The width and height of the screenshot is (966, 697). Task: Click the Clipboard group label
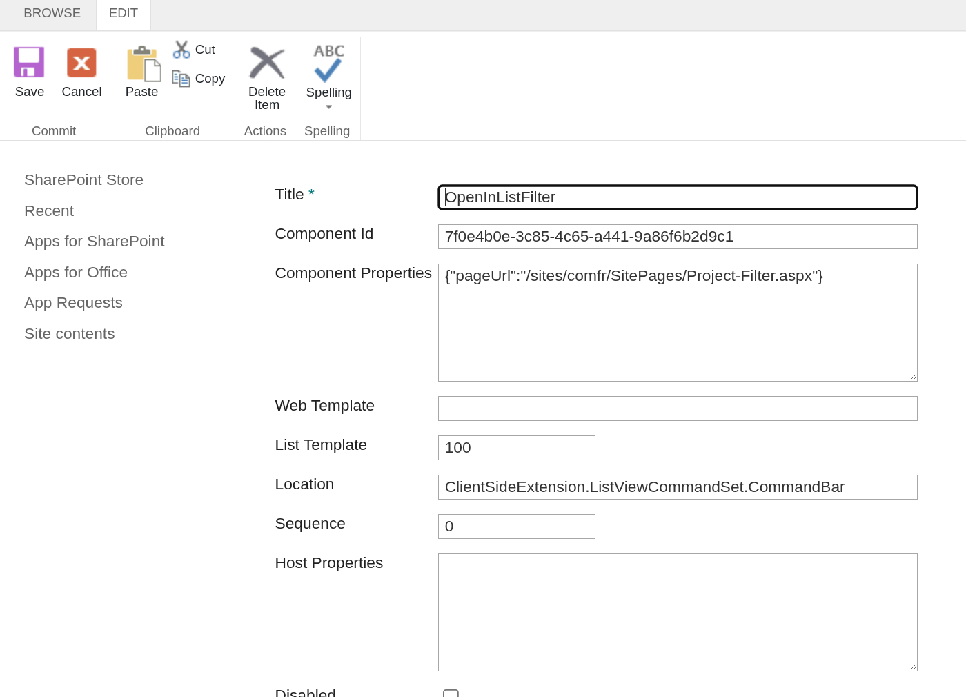coord(172,131)
